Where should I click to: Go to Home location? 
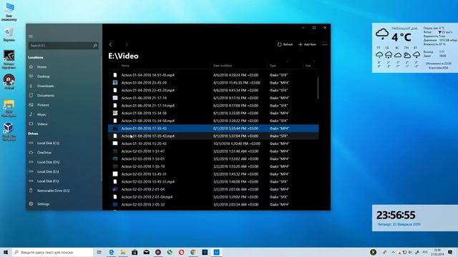click(42, 67)
